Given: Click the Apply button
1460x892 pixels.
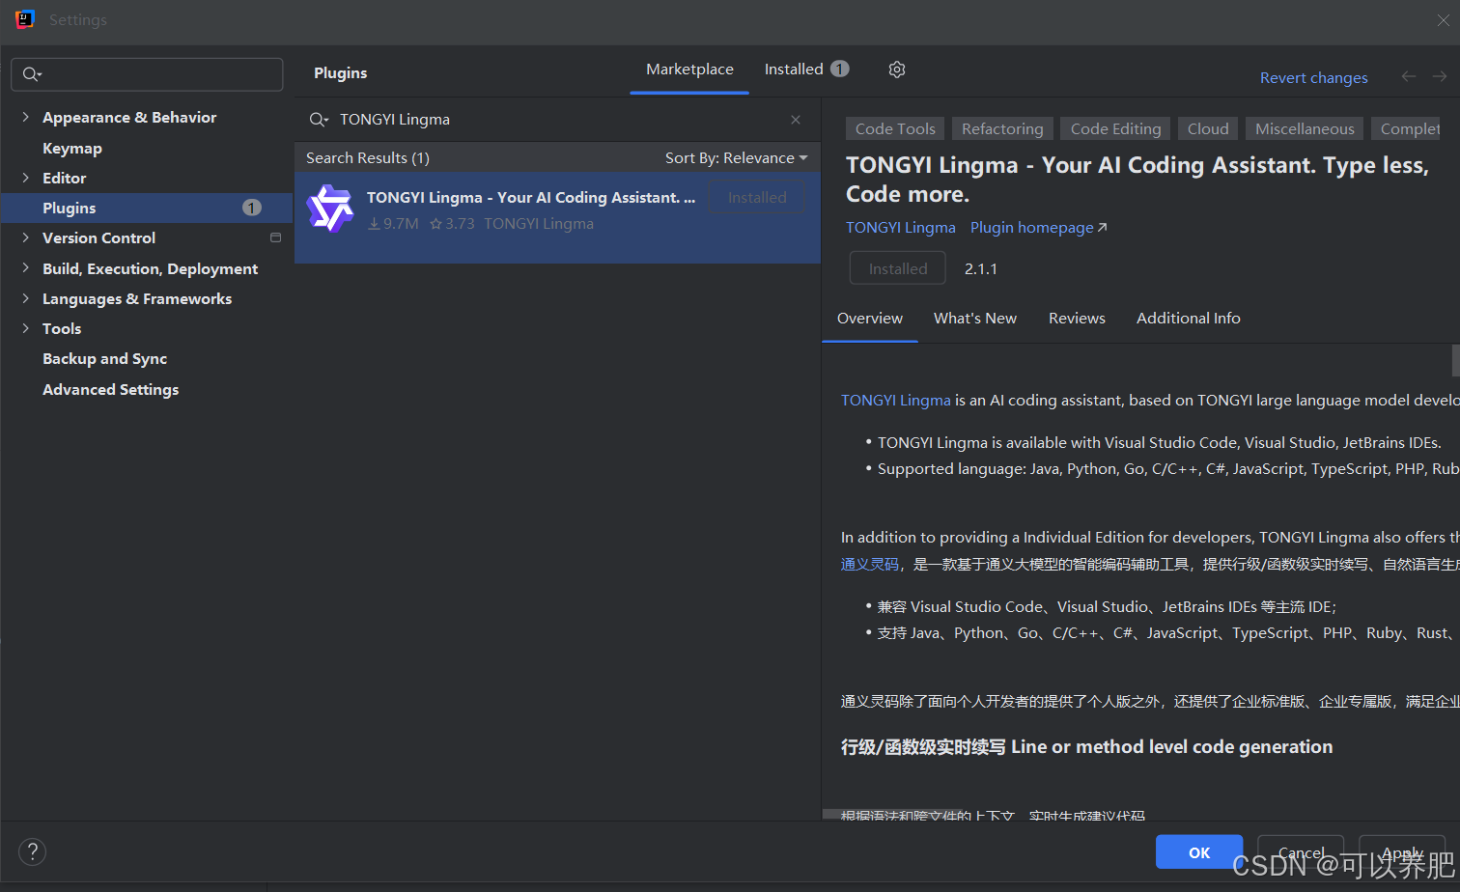Looking at the screenshot, I should (x=1402, y=852).
